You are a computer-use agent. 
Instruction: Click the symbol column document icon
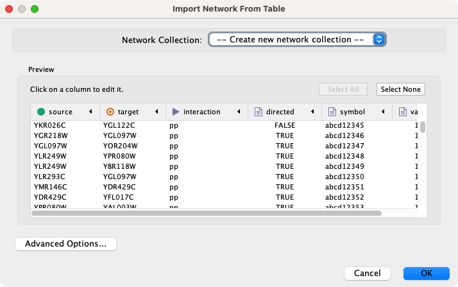pyautogui.click(x=332, y=112)
